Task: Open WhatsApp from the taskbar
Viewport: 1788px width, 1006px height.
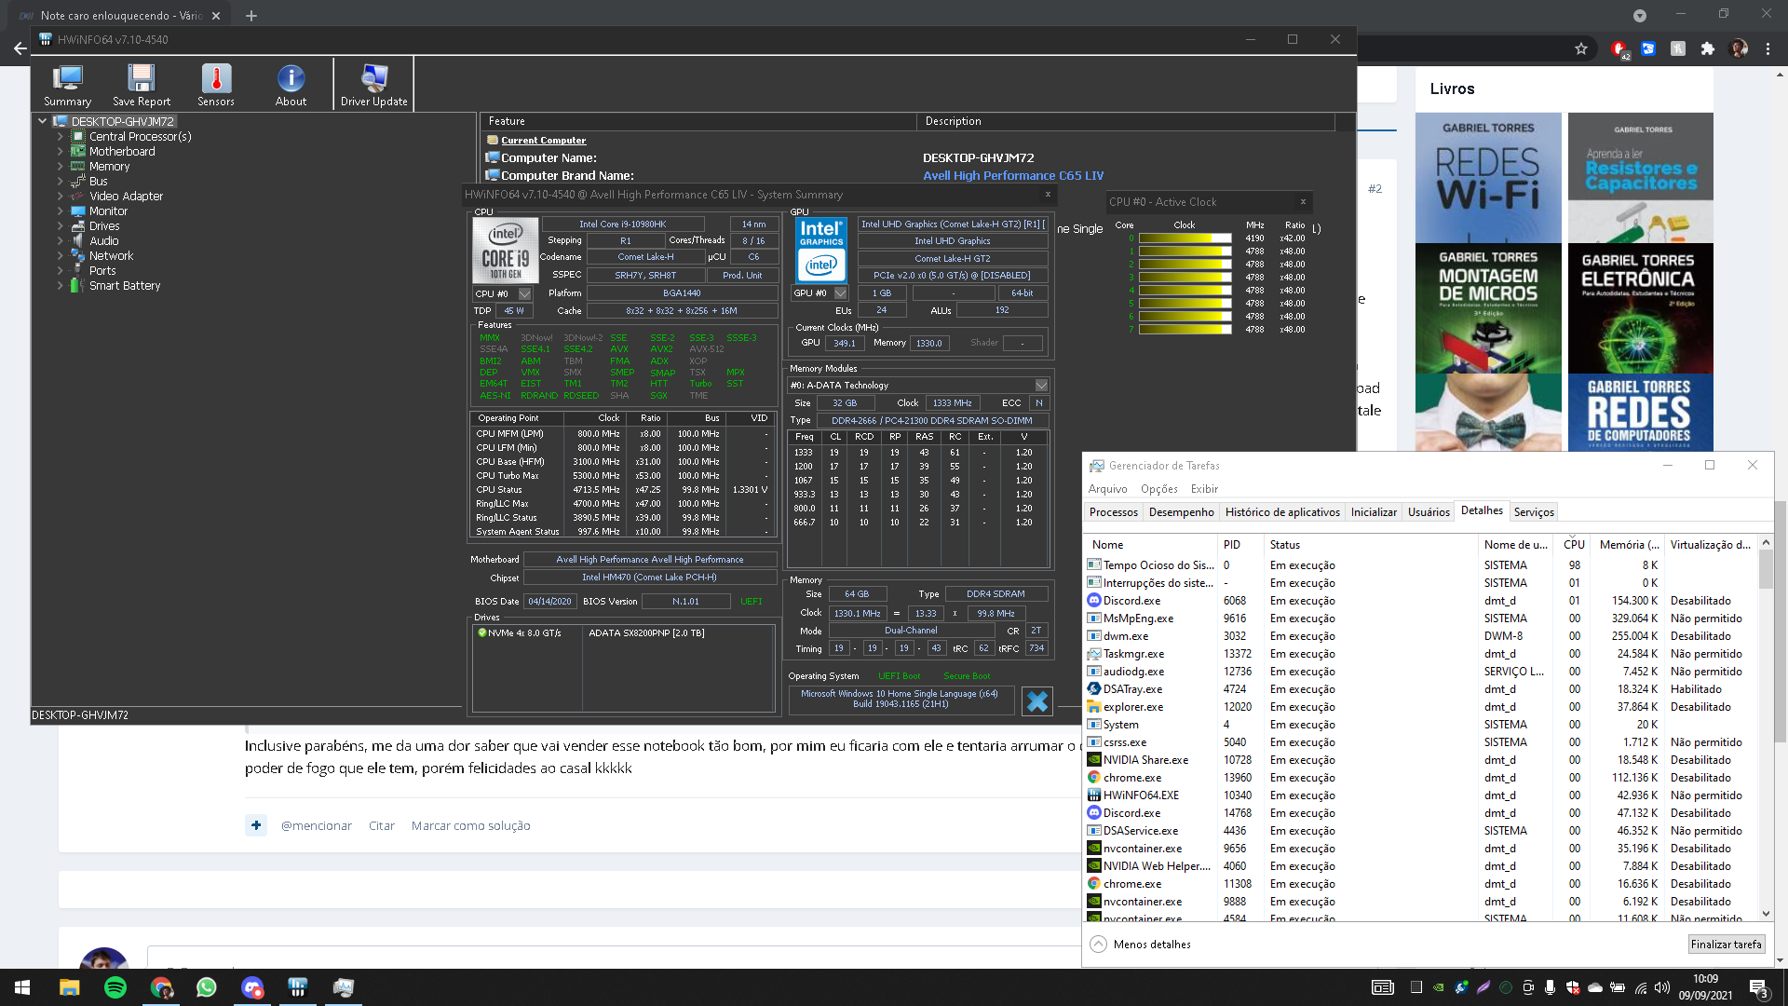Action: (x=207, y=987)
